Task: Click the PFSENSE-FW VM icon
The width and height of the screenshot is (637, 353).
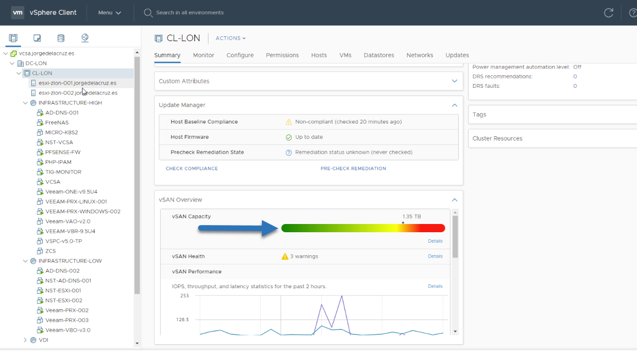Action: [40, 153]
